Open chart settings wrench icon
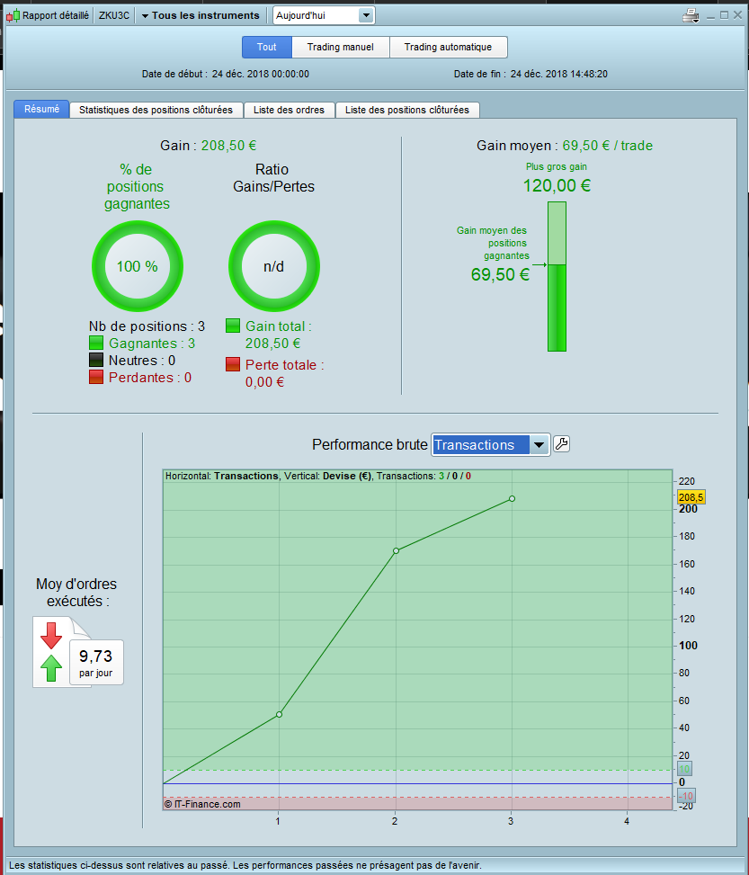 click(x=561, y=444)
